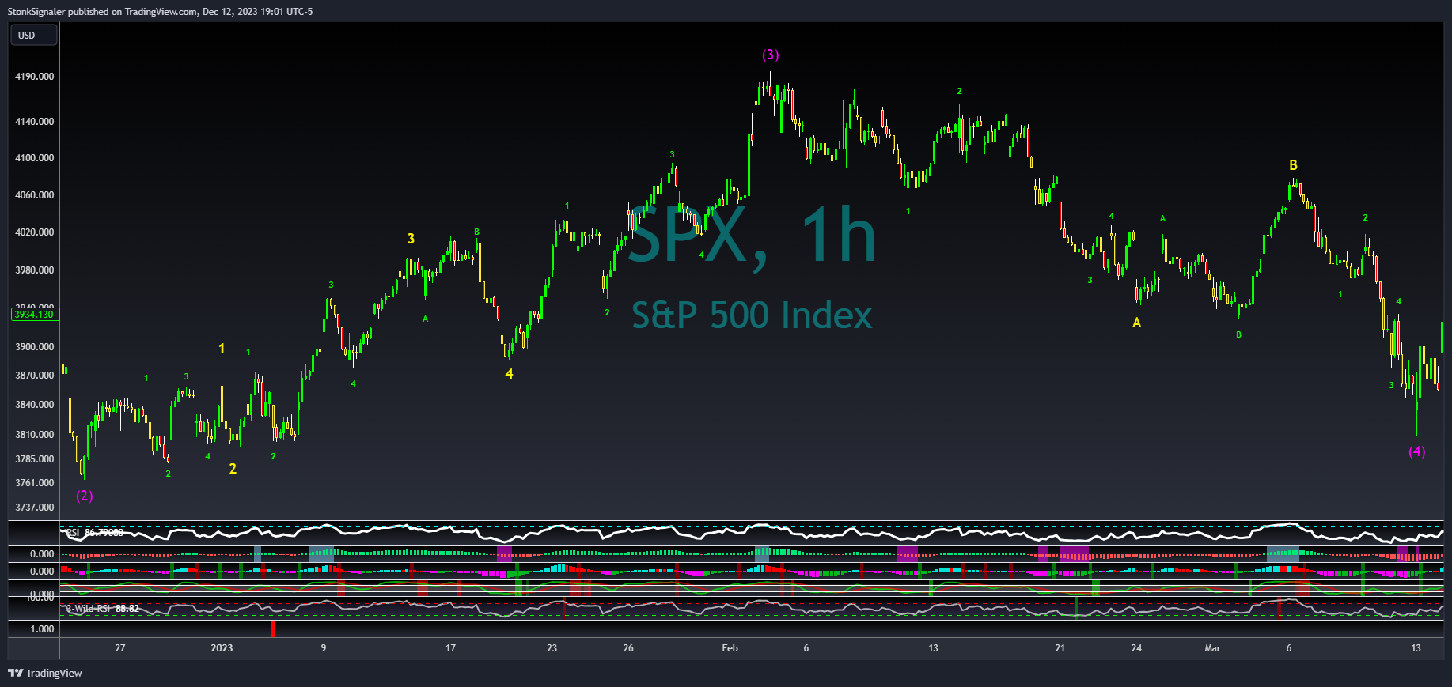Click the 3900.000 price axis label
The height and width of the screenshot is (687, 1452).
point(35,347)
